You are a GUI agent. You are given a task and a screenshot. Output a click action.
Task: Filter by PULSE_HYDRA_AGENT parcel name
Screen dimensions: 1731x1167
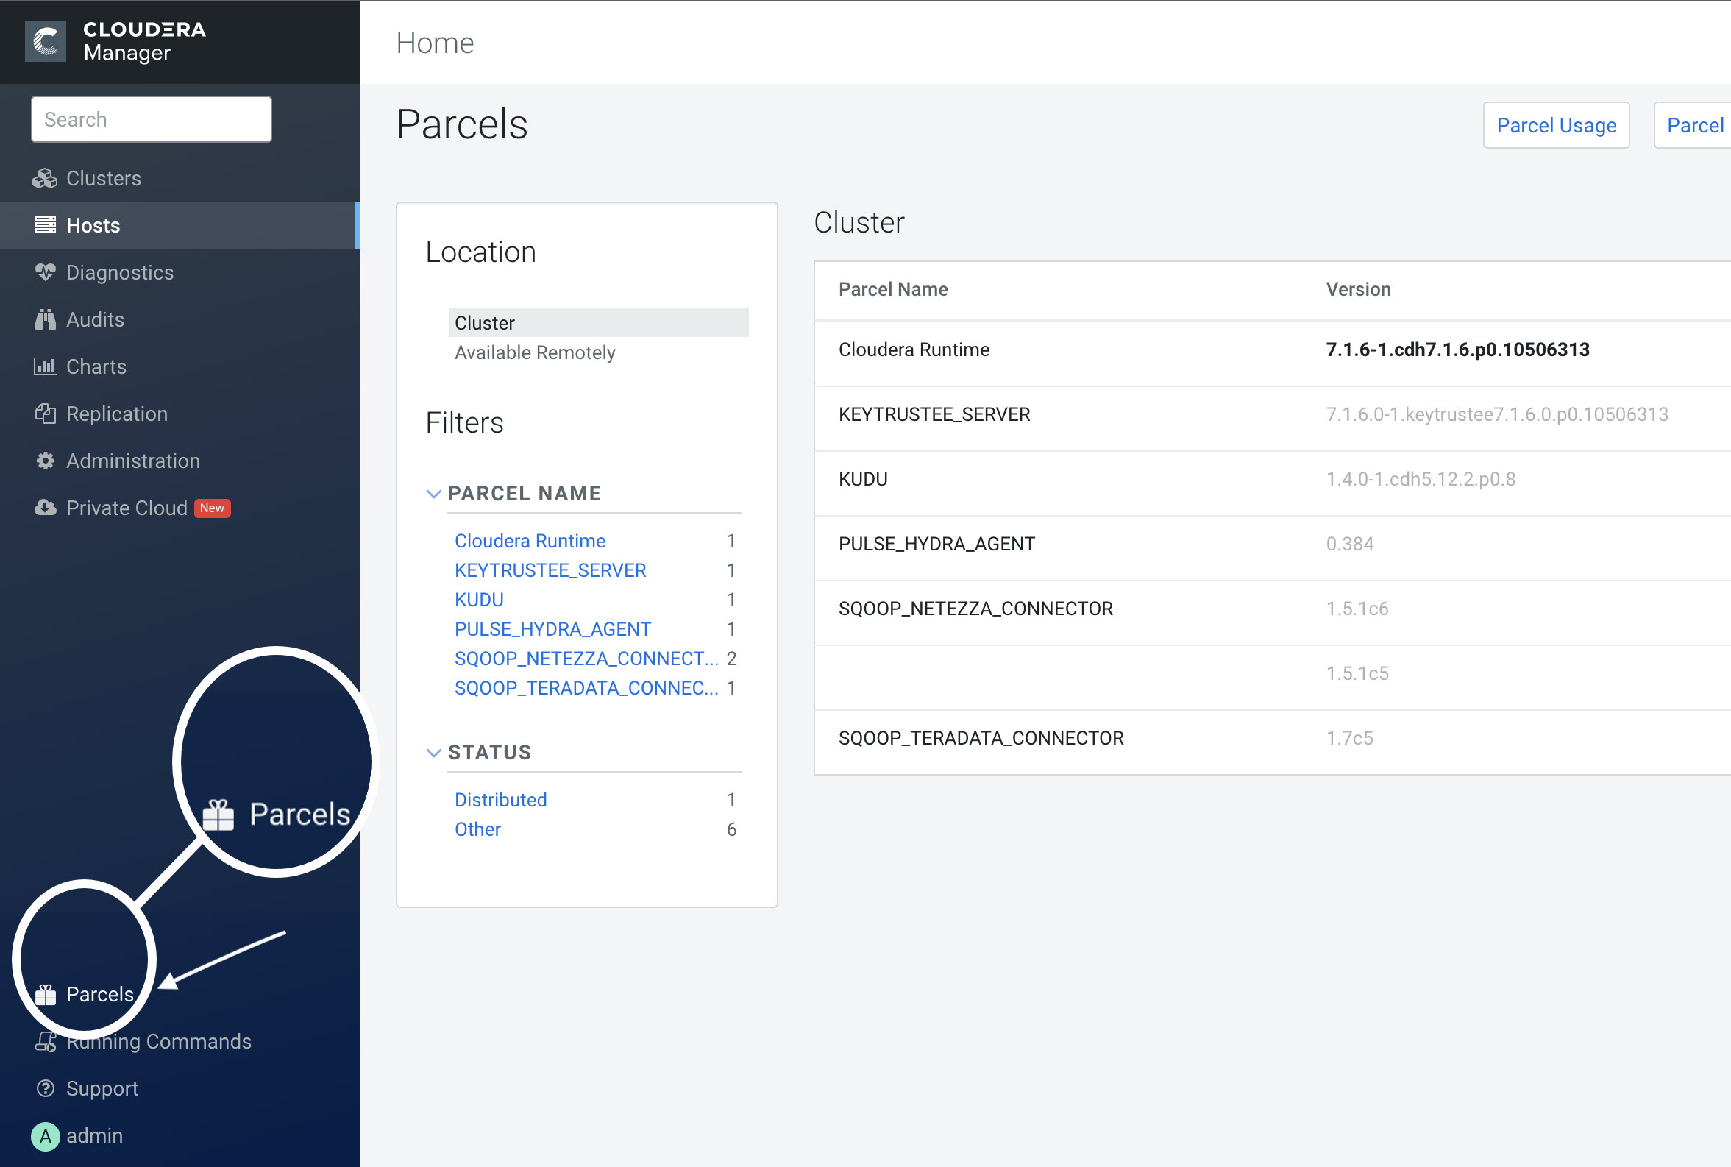point(552,629)
